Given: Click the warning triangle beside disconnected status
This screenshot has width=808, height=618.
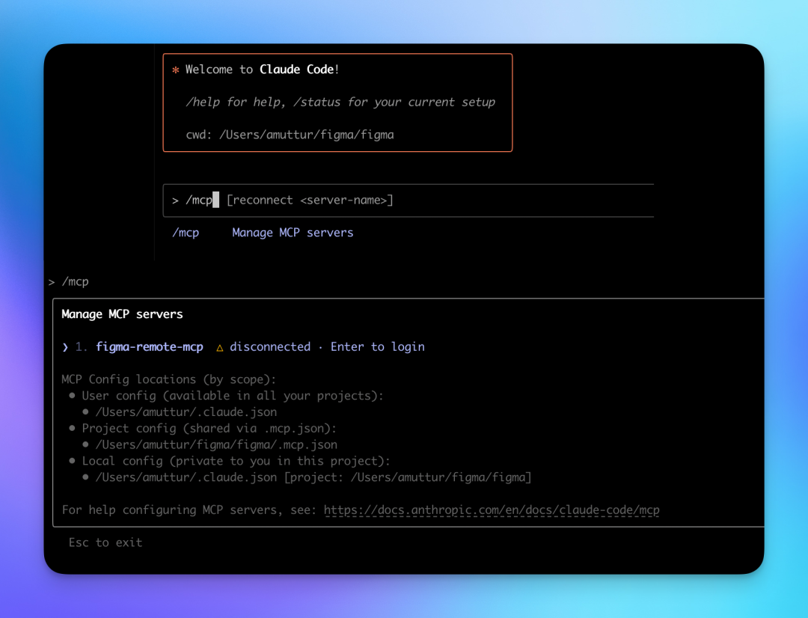Looking at the screenshot, I should pyautogui.click(x=219, y=346).
